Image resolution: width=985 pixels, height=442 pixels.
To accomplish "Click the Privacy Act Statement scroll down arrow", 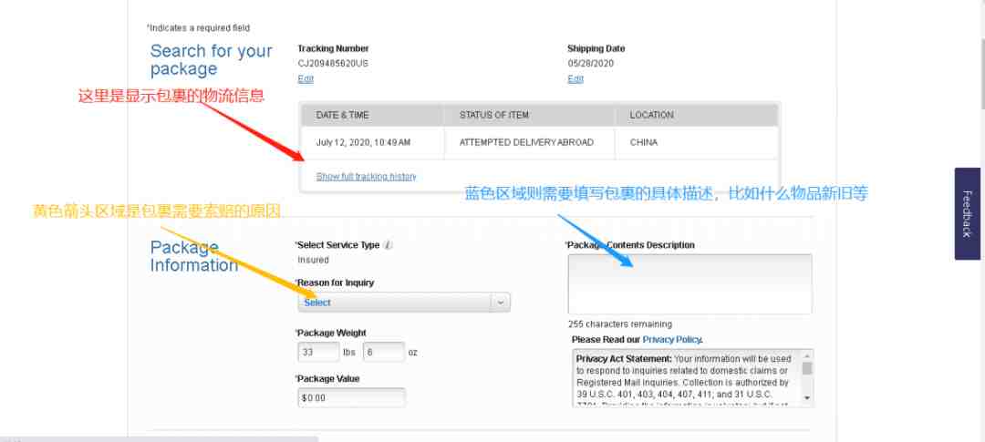I will click(807, 398).
